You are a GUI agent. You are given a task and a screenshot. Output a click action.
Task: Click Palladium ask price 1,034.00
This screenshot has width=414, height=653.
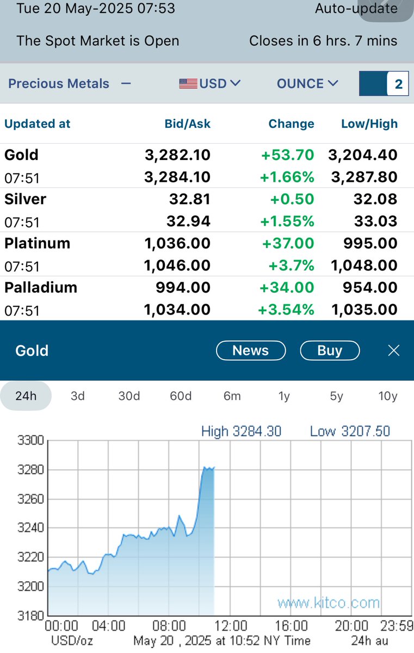click(x=178, y=310)
